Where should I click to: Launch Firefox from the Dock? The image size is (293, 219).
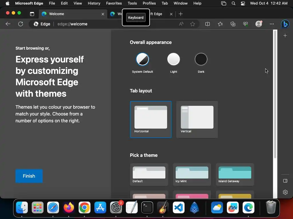click(69, 207)
